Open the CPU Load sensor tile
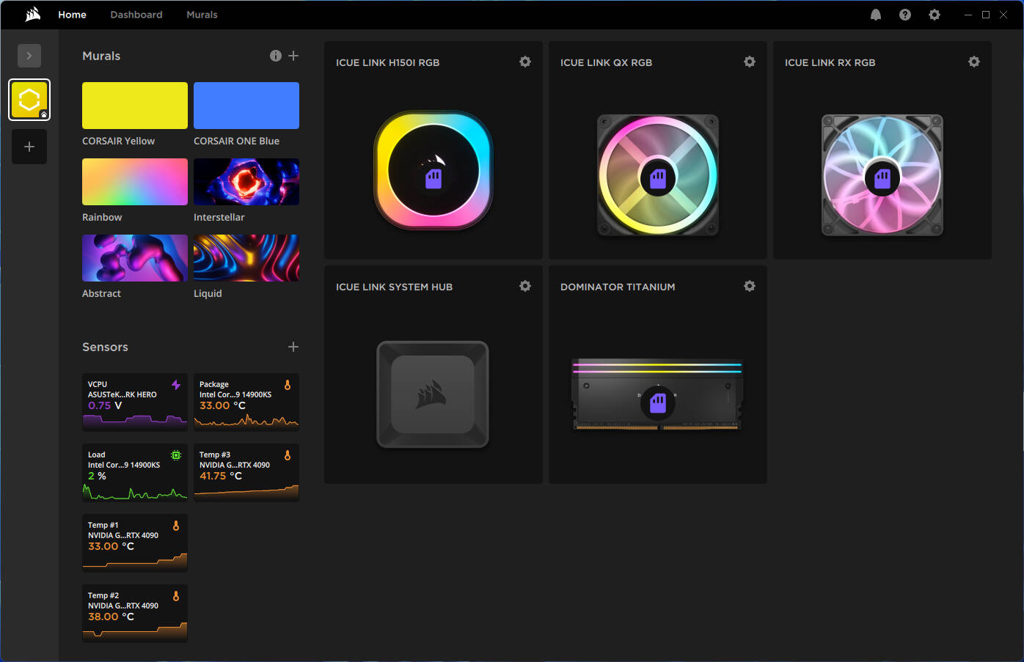 click(135, 473)
